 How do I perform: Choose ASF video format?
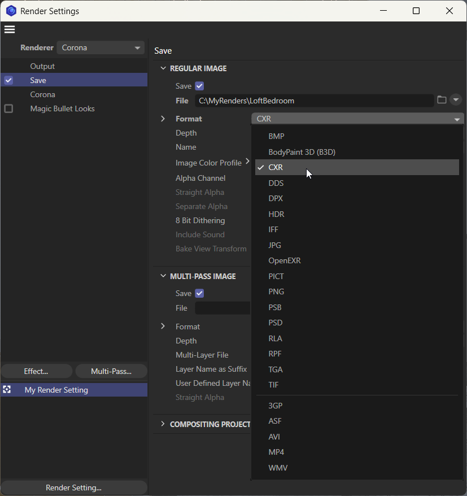coord(357,421)
